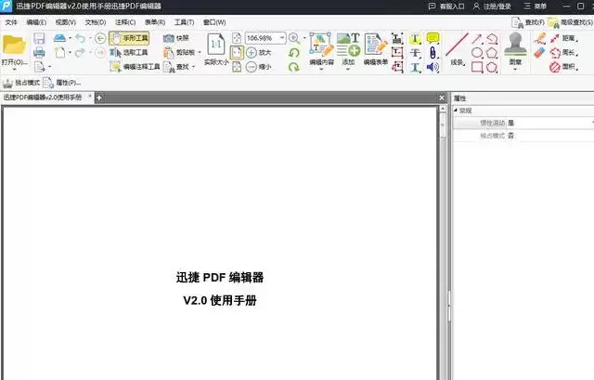Click the Advanced Find (高级查找) button
Screen dimensions: 594x380
tap(570, 21)
